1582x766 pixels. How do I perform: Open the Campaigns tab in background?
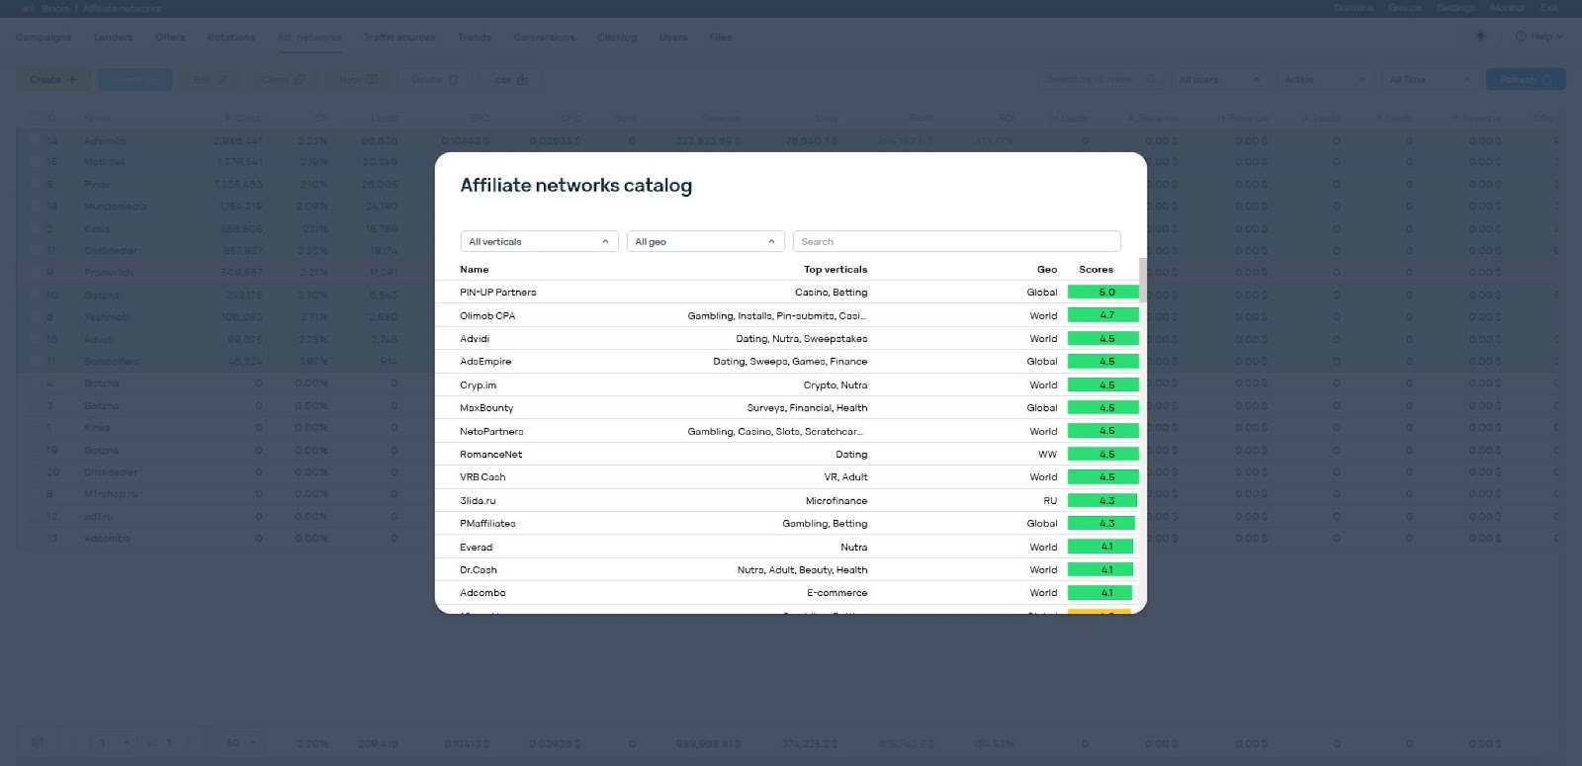tap(44, 38)
